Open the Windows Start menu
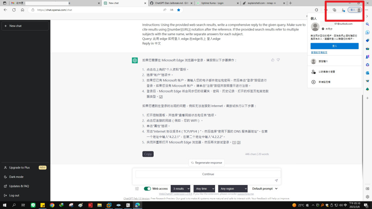This screenshot has height=209, width=372. pyautogui.click(x=4, y=205)
